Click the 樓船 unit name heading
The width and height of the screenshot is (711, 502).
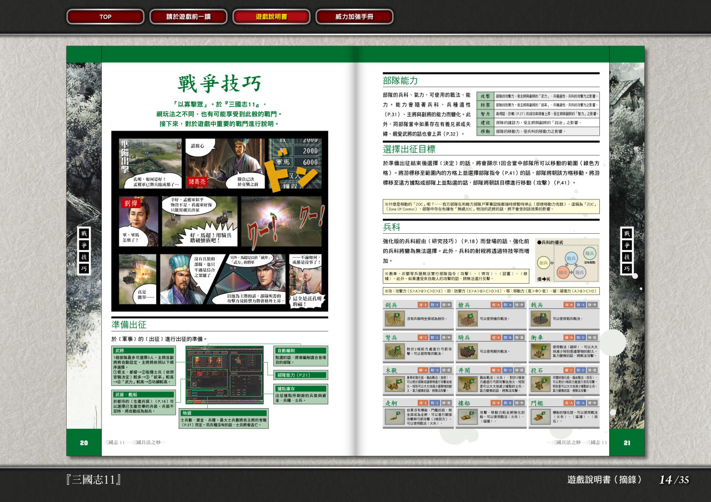pos(464,403)
